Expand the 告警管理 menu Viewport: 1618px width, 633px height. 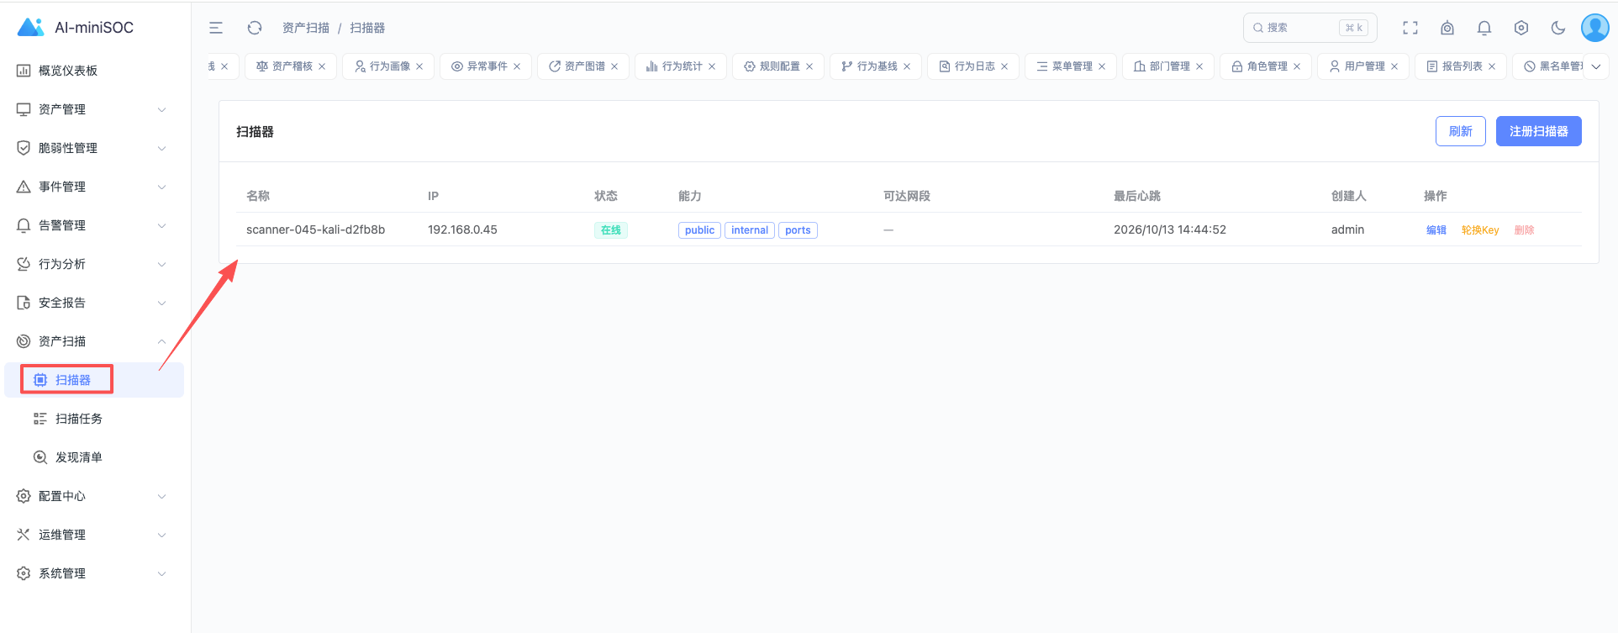pos(92,225)
